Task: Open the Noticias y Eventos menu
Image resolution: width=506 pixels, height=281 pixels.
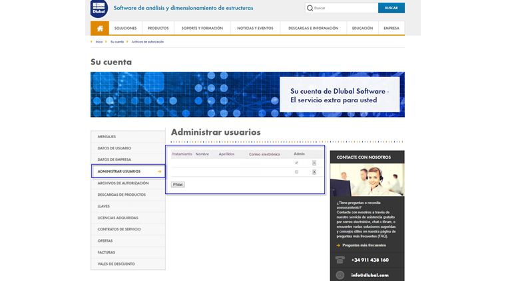Action: 255,29
